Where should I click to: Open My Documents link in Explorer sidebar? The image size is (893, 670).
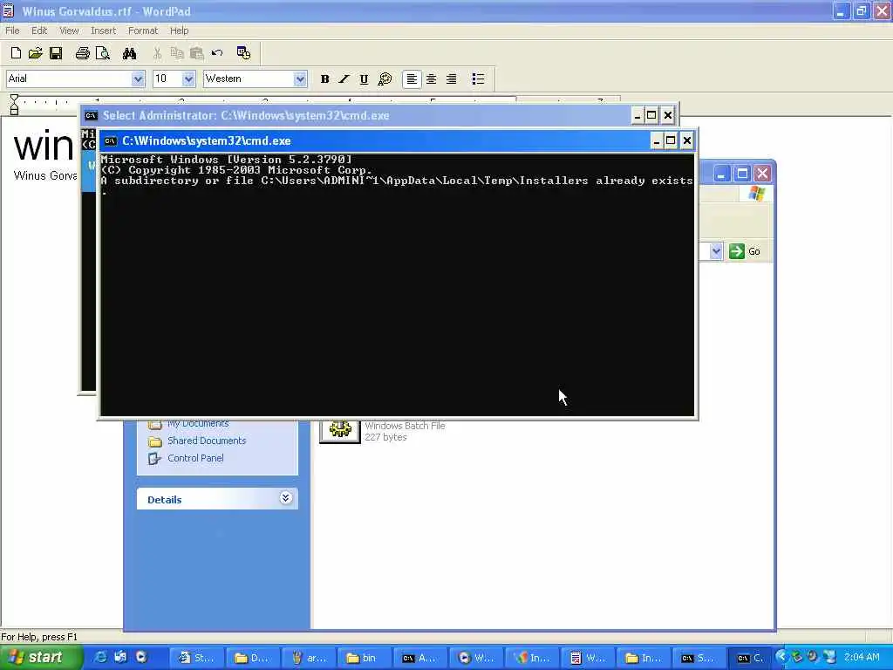click(x=198, y=424)
